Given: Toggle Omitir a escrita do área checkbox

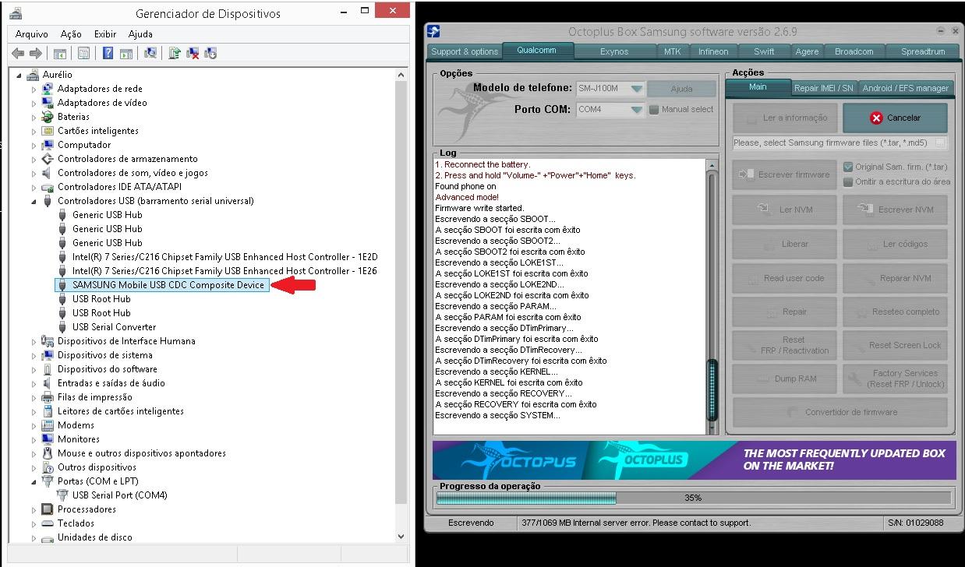Looking at the screenshot, I should pyautogui.click(x=848, y=181).
